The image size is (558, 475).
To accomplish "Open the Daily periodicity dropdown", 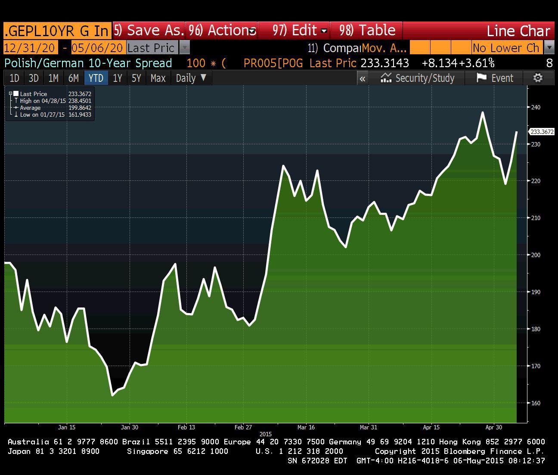I will point(191,78).
